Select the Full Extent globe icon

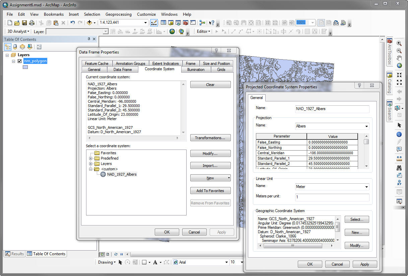[x=399, y=65]
